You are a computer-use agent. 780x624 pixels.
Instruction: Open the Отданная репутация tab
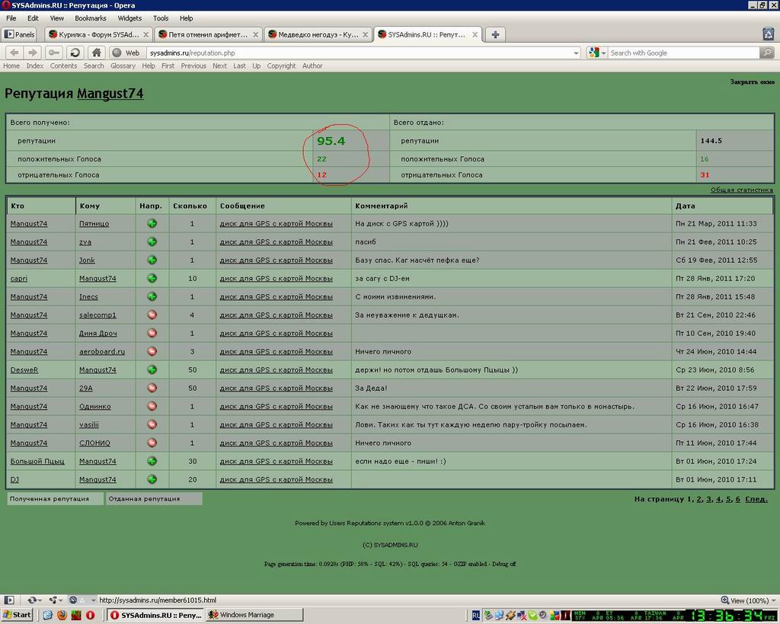pyautogui.click(x=154, y=498)
